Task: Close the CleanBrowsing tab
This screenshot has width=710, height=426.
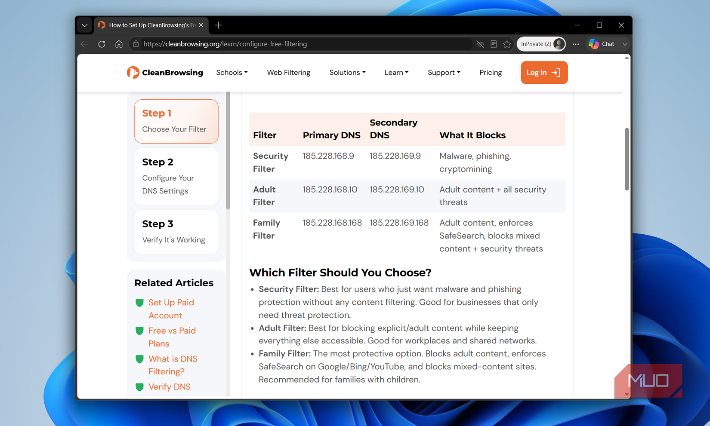Action: click(201, 25)
